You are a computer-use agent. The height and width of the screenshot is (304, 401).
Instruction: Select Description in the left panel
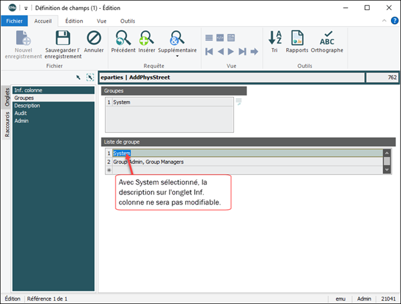click(27, 106)
